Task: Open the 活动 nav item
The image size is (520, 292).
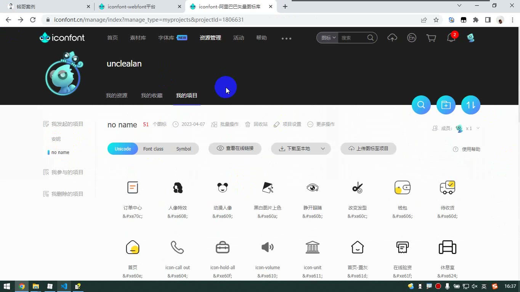Action: click(x=239, y=38)
